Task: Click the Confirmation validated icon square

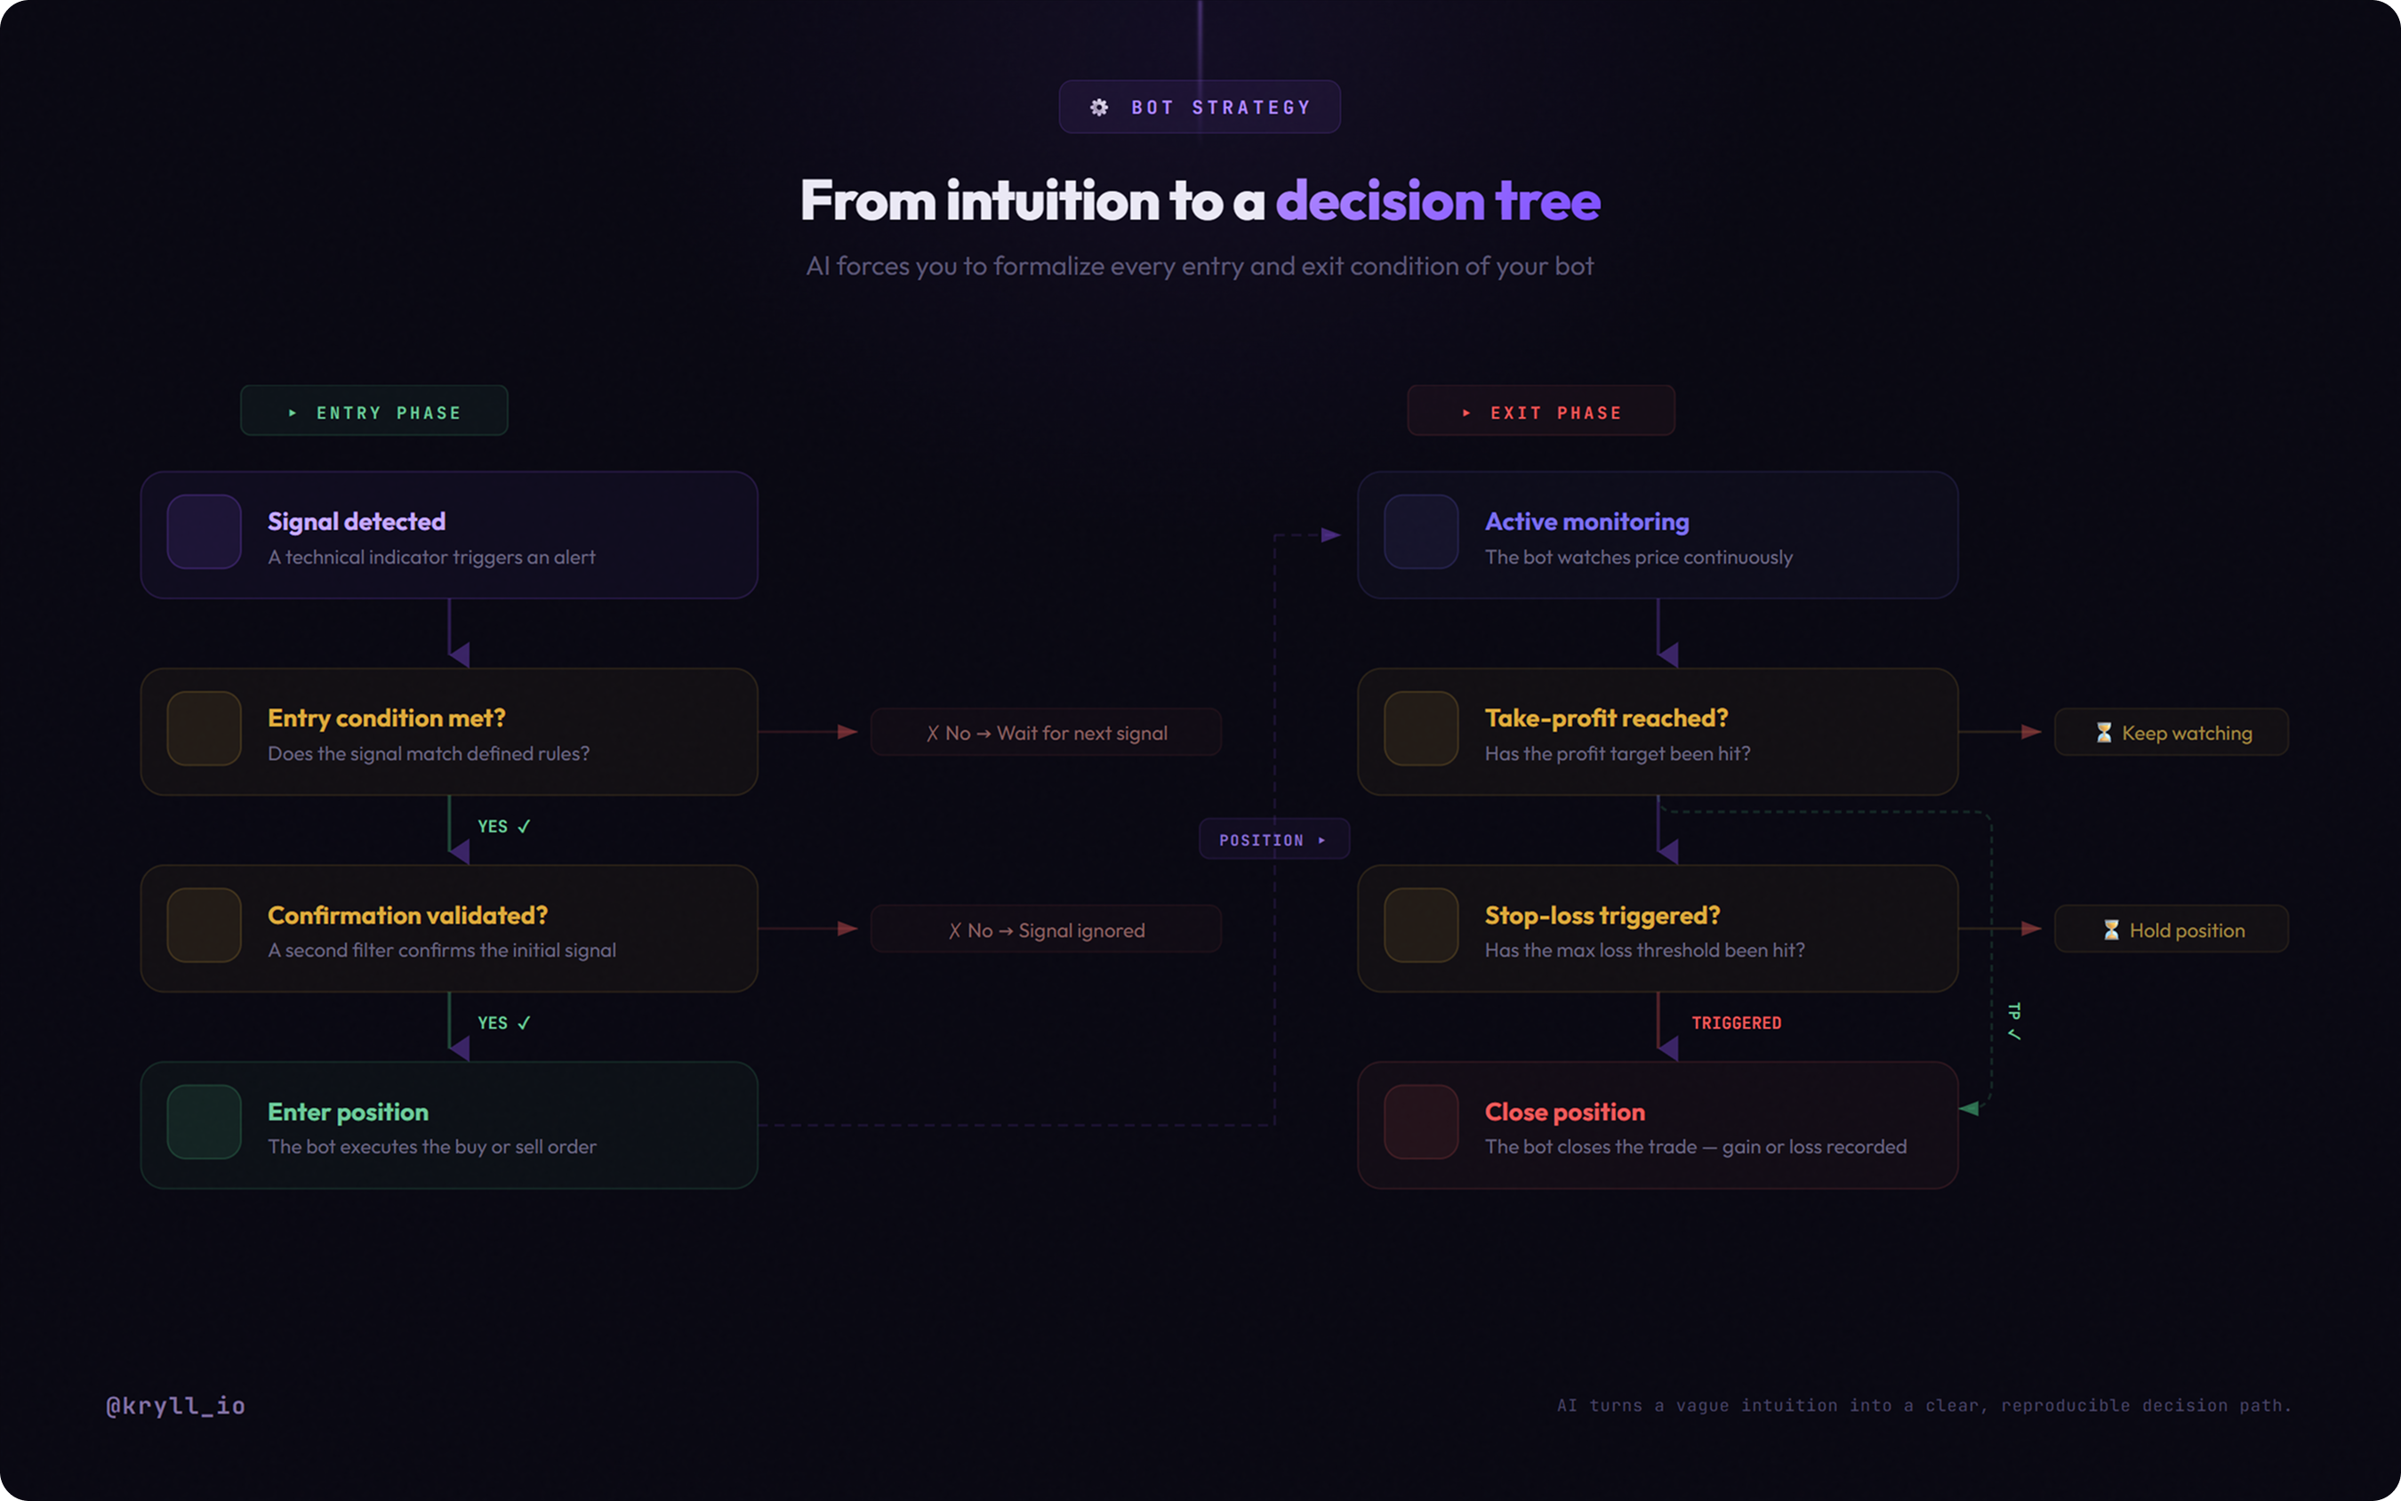Action: click(205, 925)
